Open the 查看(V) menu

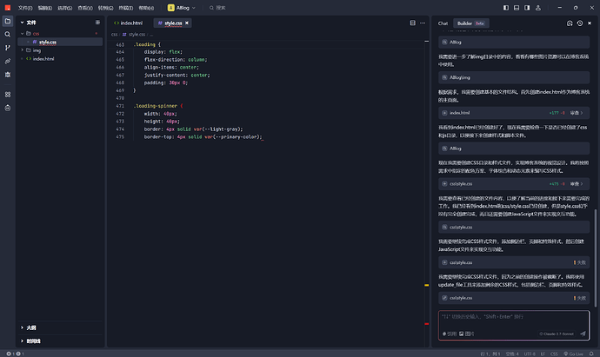click(x=85, y=8)
